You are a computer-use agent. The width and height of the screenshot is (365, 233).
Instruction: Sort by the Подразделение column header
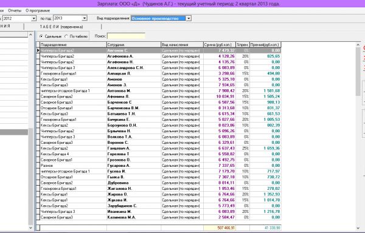point(73,45)
